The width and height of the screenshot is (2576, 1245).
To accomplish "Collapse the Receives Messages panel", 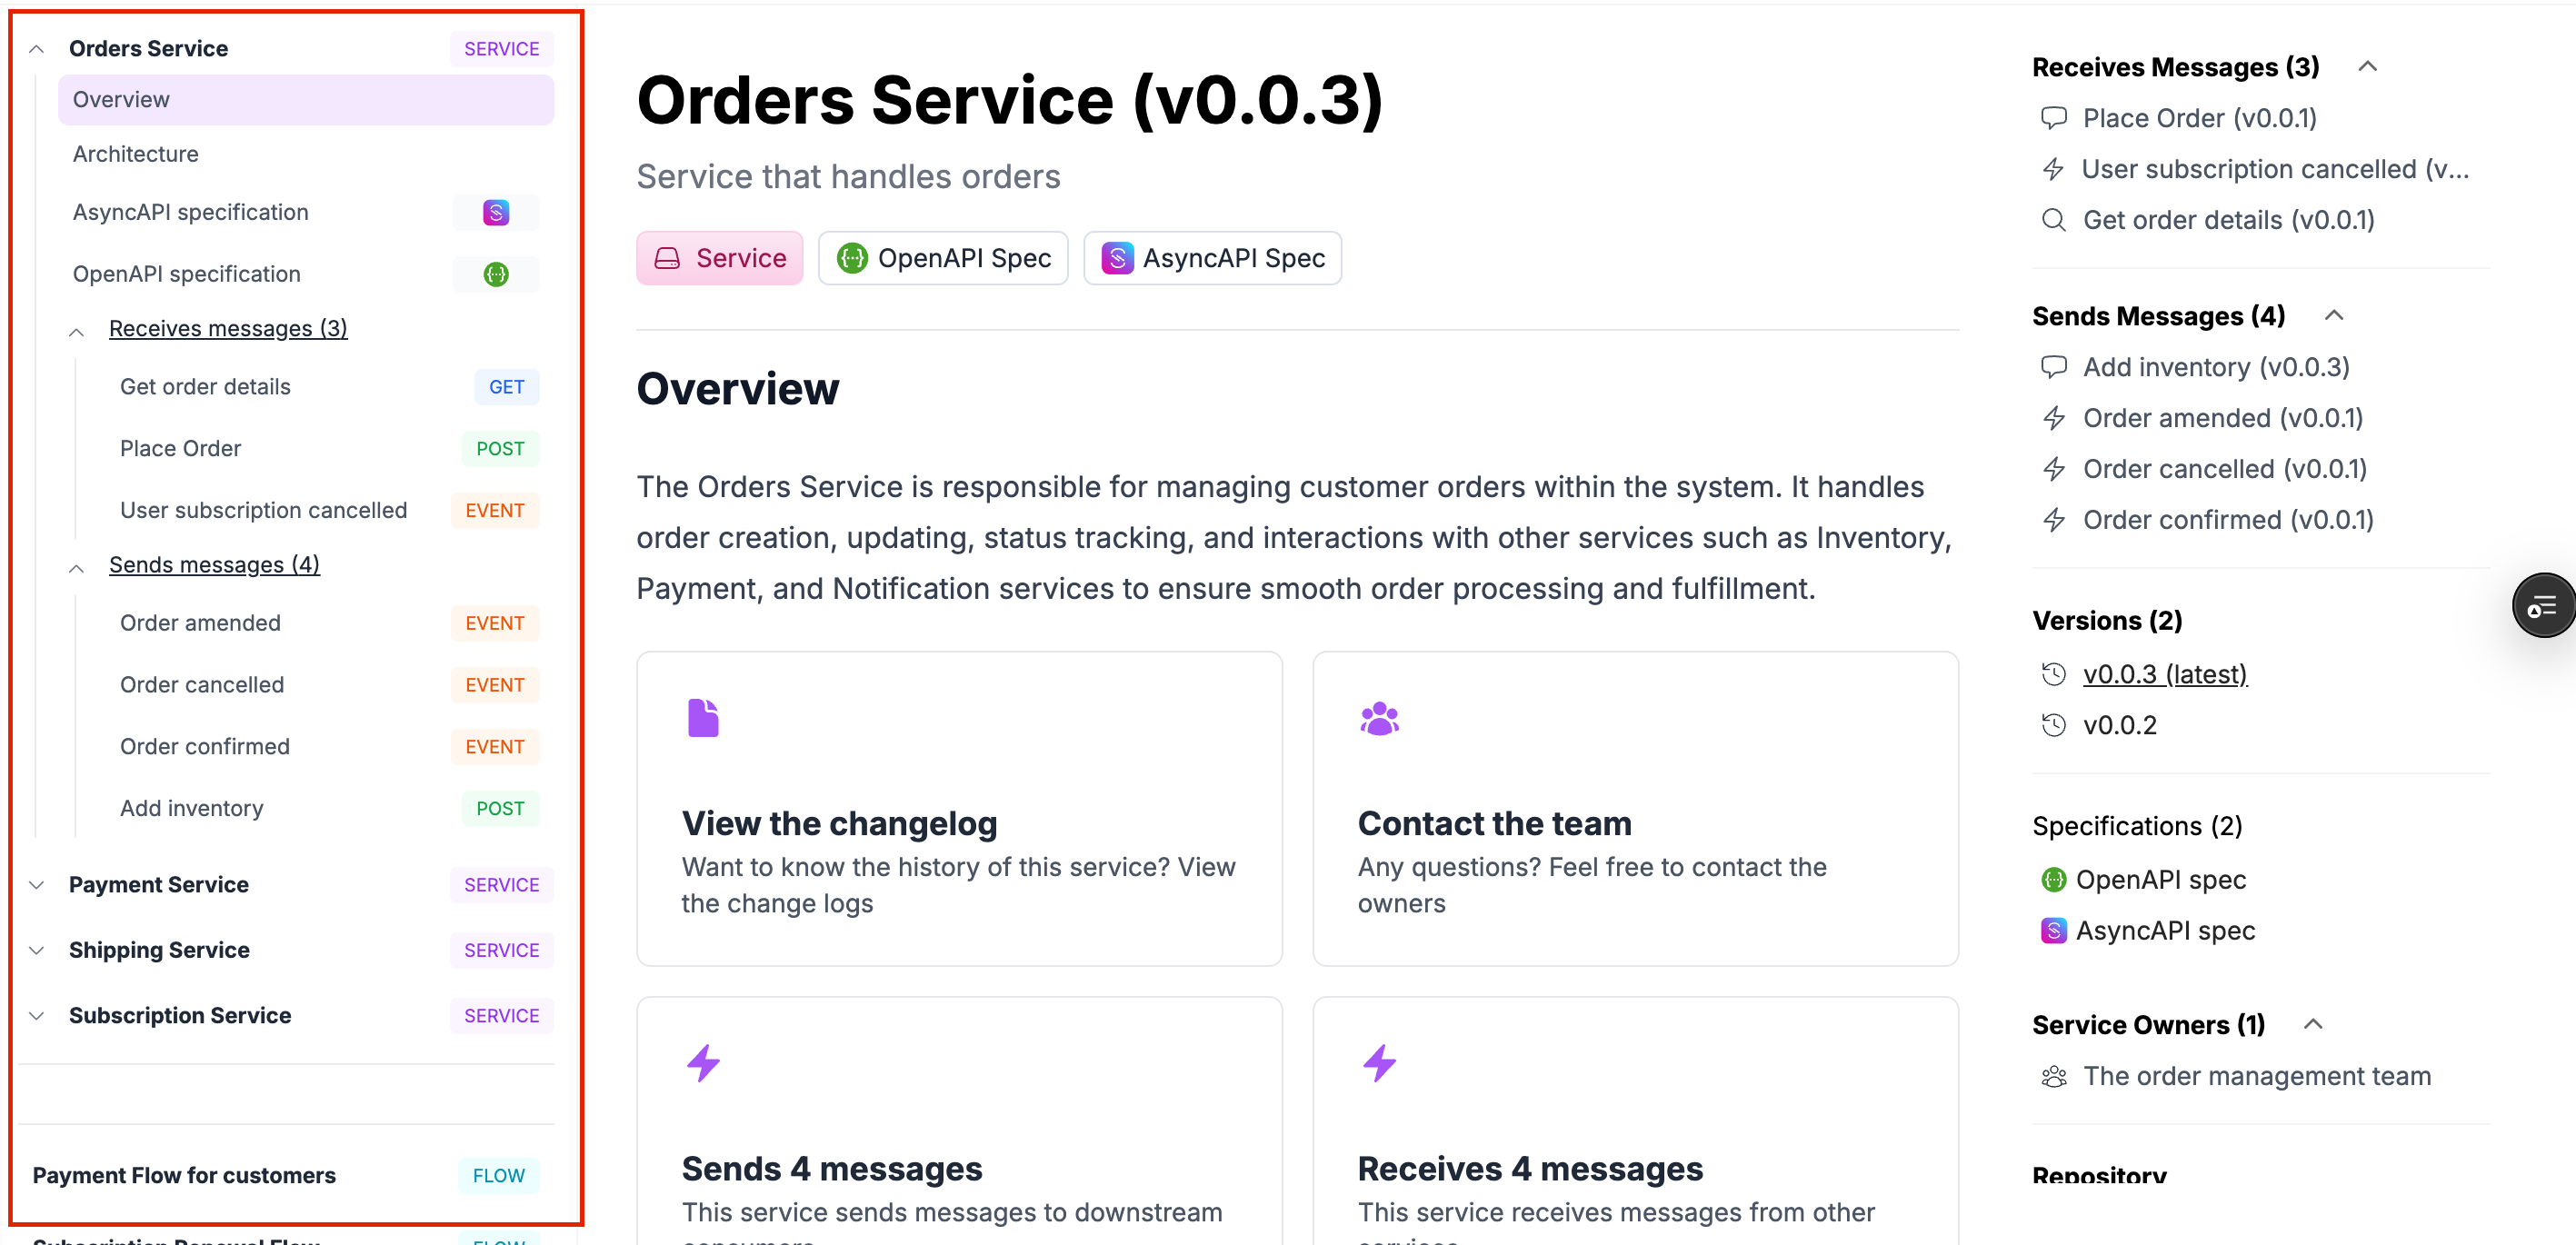I will click(2369, 66).
